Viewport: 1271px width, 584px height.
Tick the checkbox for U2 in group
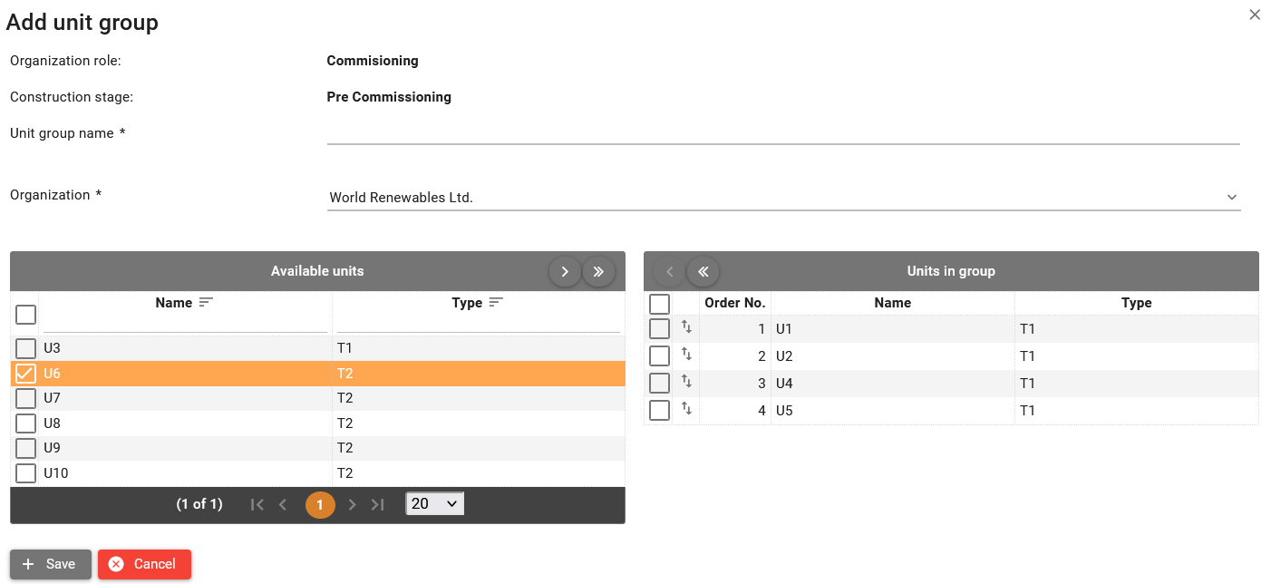pyautogui.click(x=659, y=355)
